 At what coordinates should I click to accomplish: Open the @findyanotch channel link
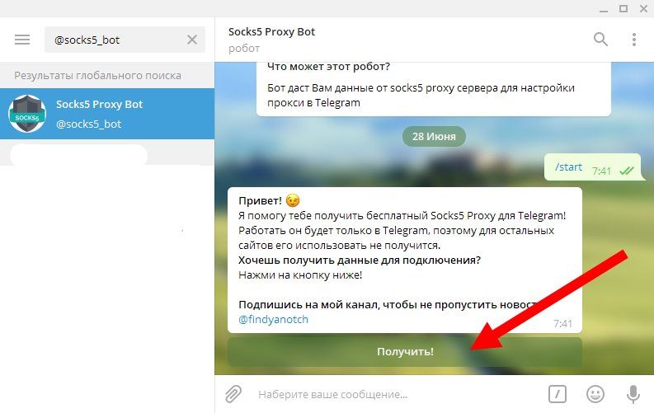tap(273, 320)
